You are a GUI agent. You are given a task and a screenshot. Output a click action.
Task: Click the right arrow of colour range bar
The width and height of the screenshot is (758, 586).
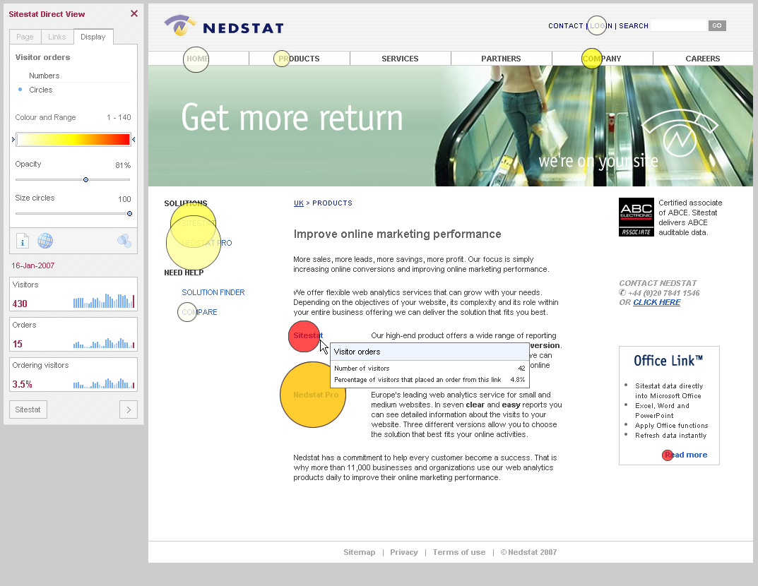click(134, 140)
